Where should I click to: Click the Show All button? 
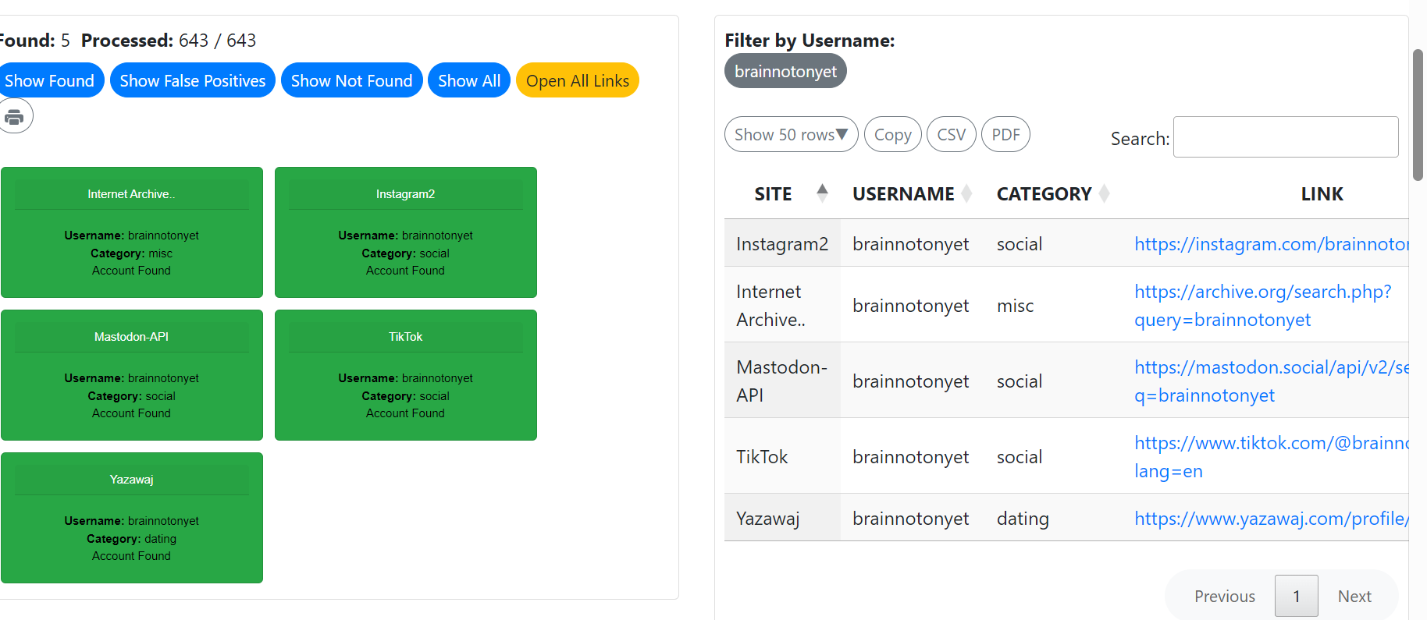[469, 80]
